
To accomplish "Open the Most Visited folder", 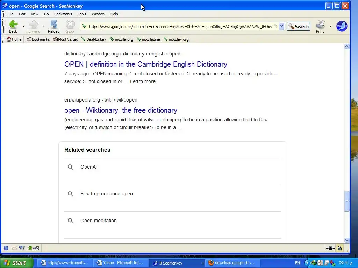I will tap(65, 39).
